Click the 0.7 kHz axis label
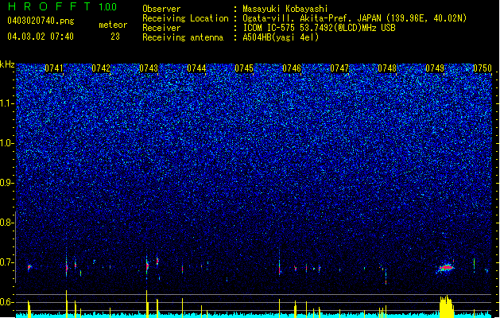Viewport: 500px width, 318px height. 6,262
